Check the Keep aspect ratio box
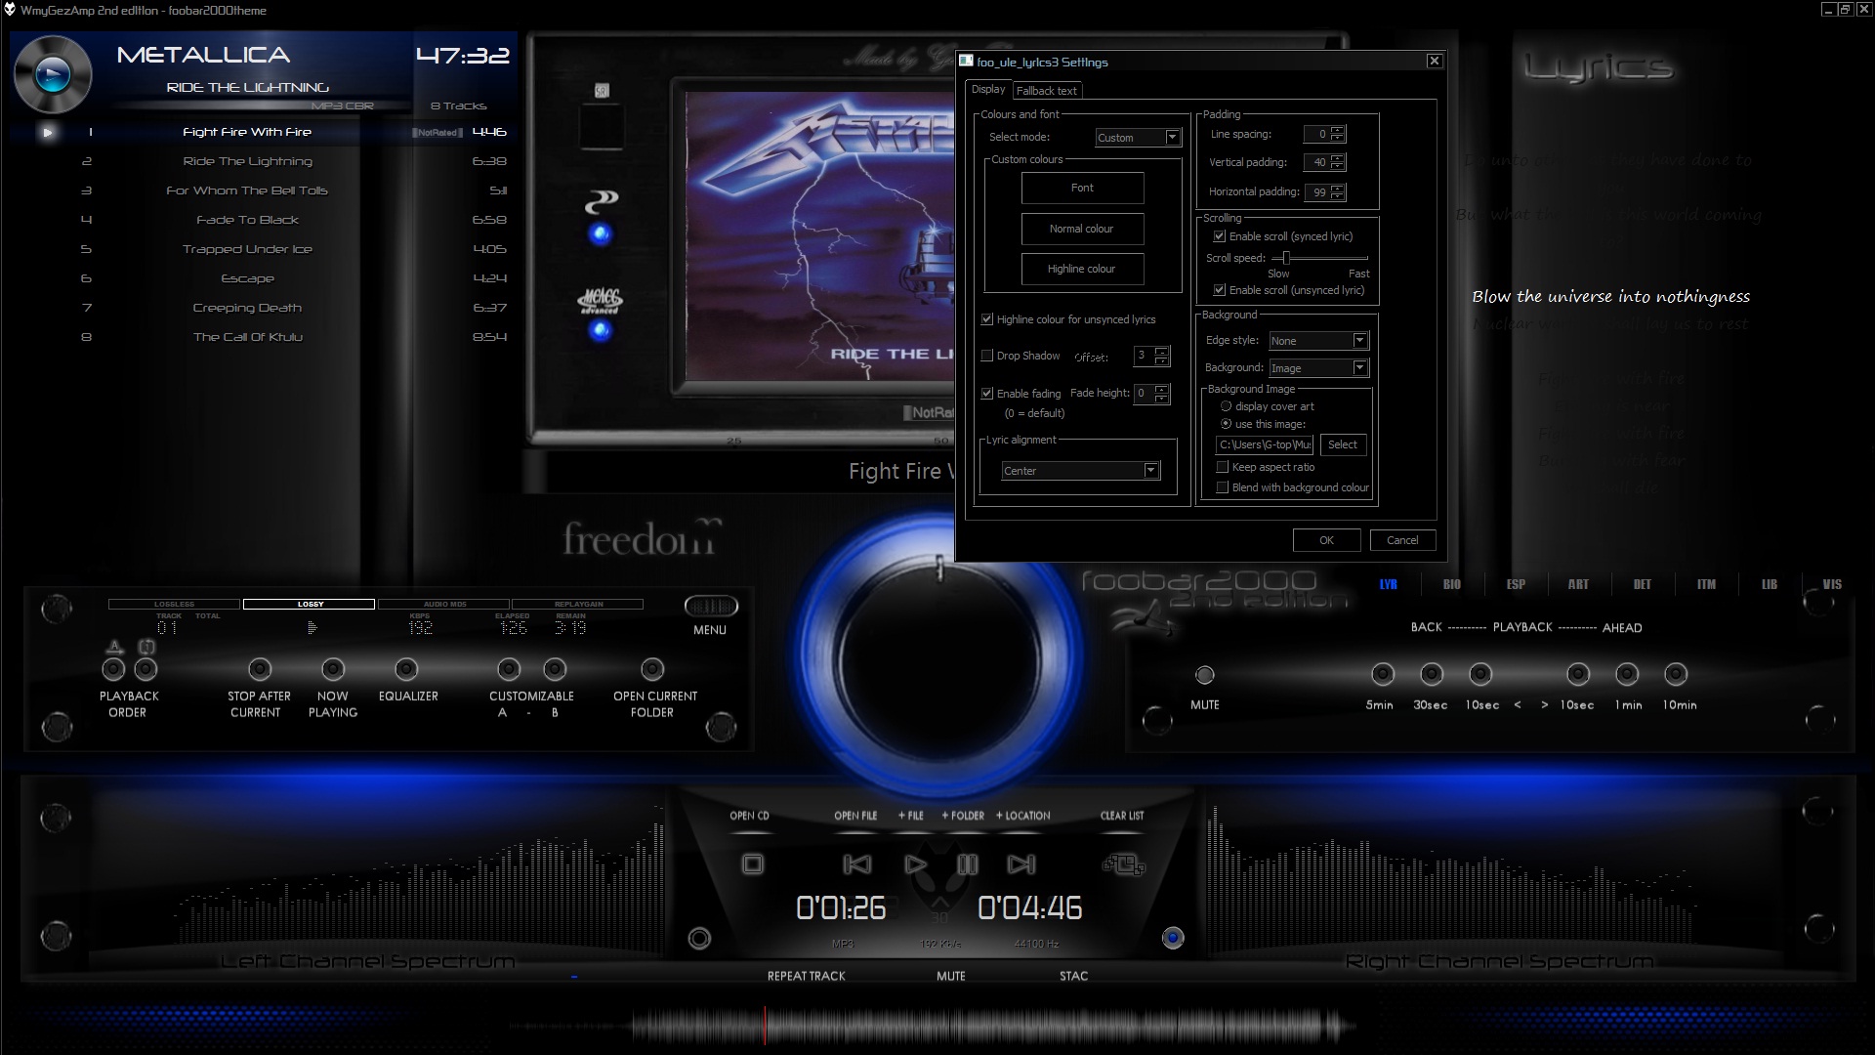The height and width of the screenshot is (1055, 1875). tap(1223, 467)
